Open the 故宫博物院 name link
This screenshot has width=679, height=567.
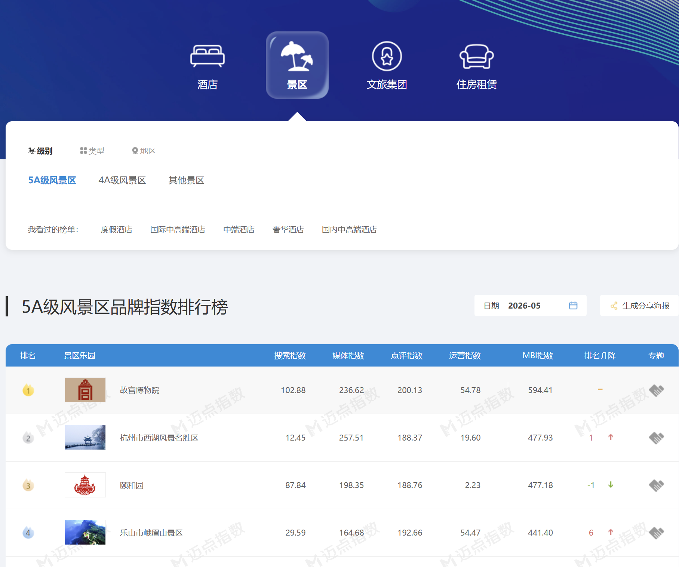[140, 390]
